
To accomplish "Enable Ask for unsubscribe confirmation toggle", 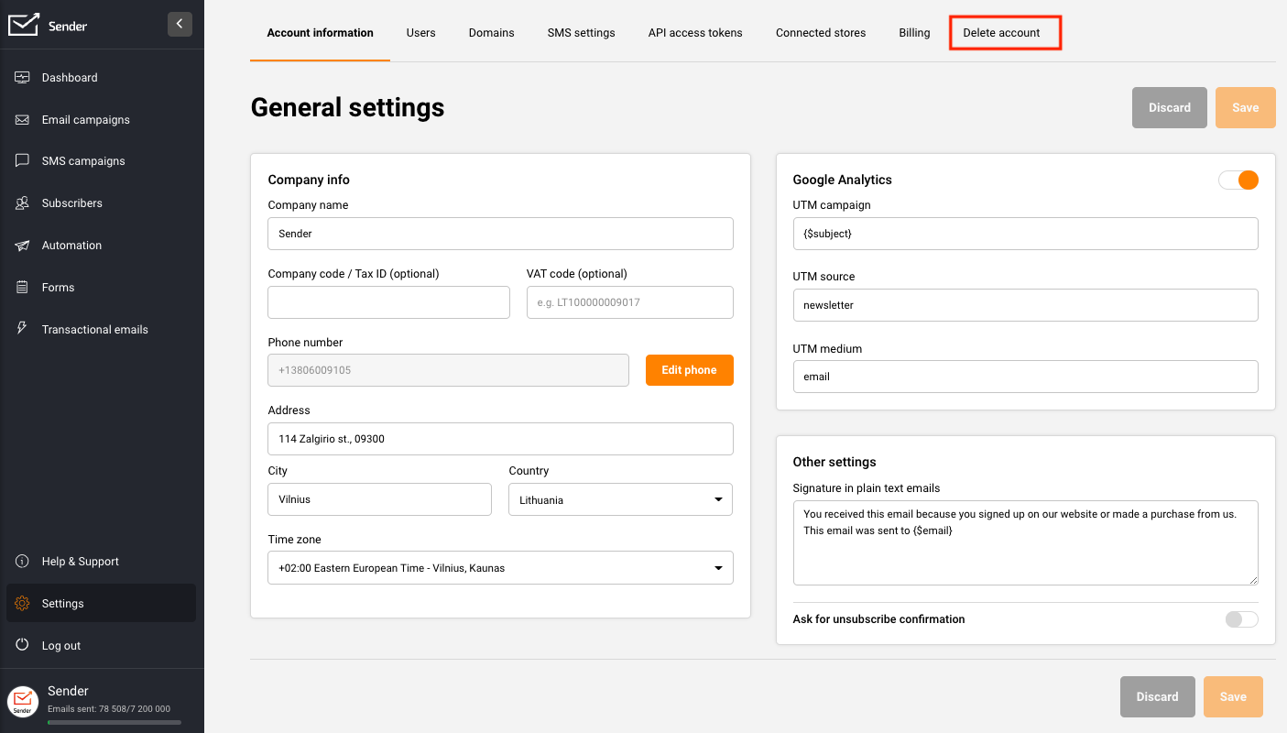I will click(1241, 619).
